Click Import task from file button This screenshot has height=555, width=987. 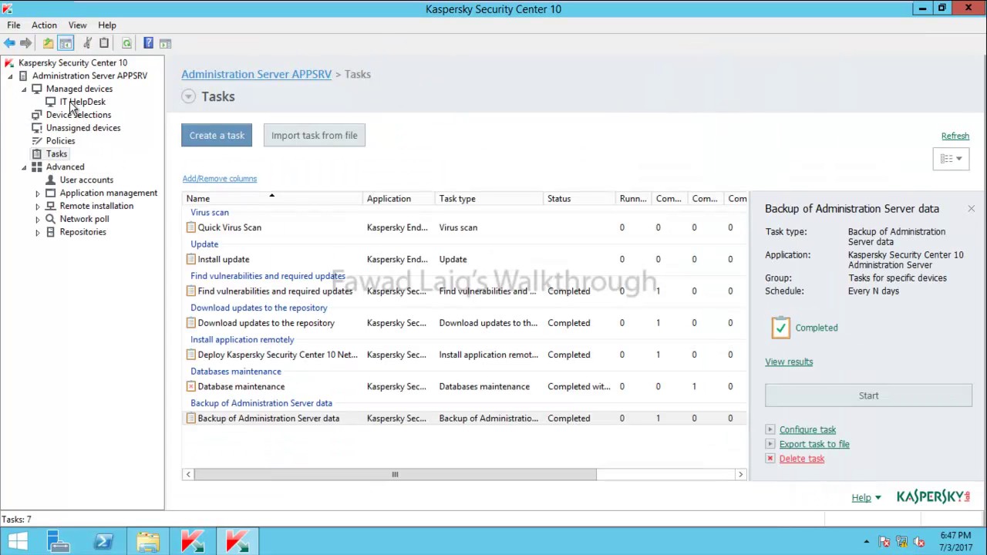tap(314, 136)
